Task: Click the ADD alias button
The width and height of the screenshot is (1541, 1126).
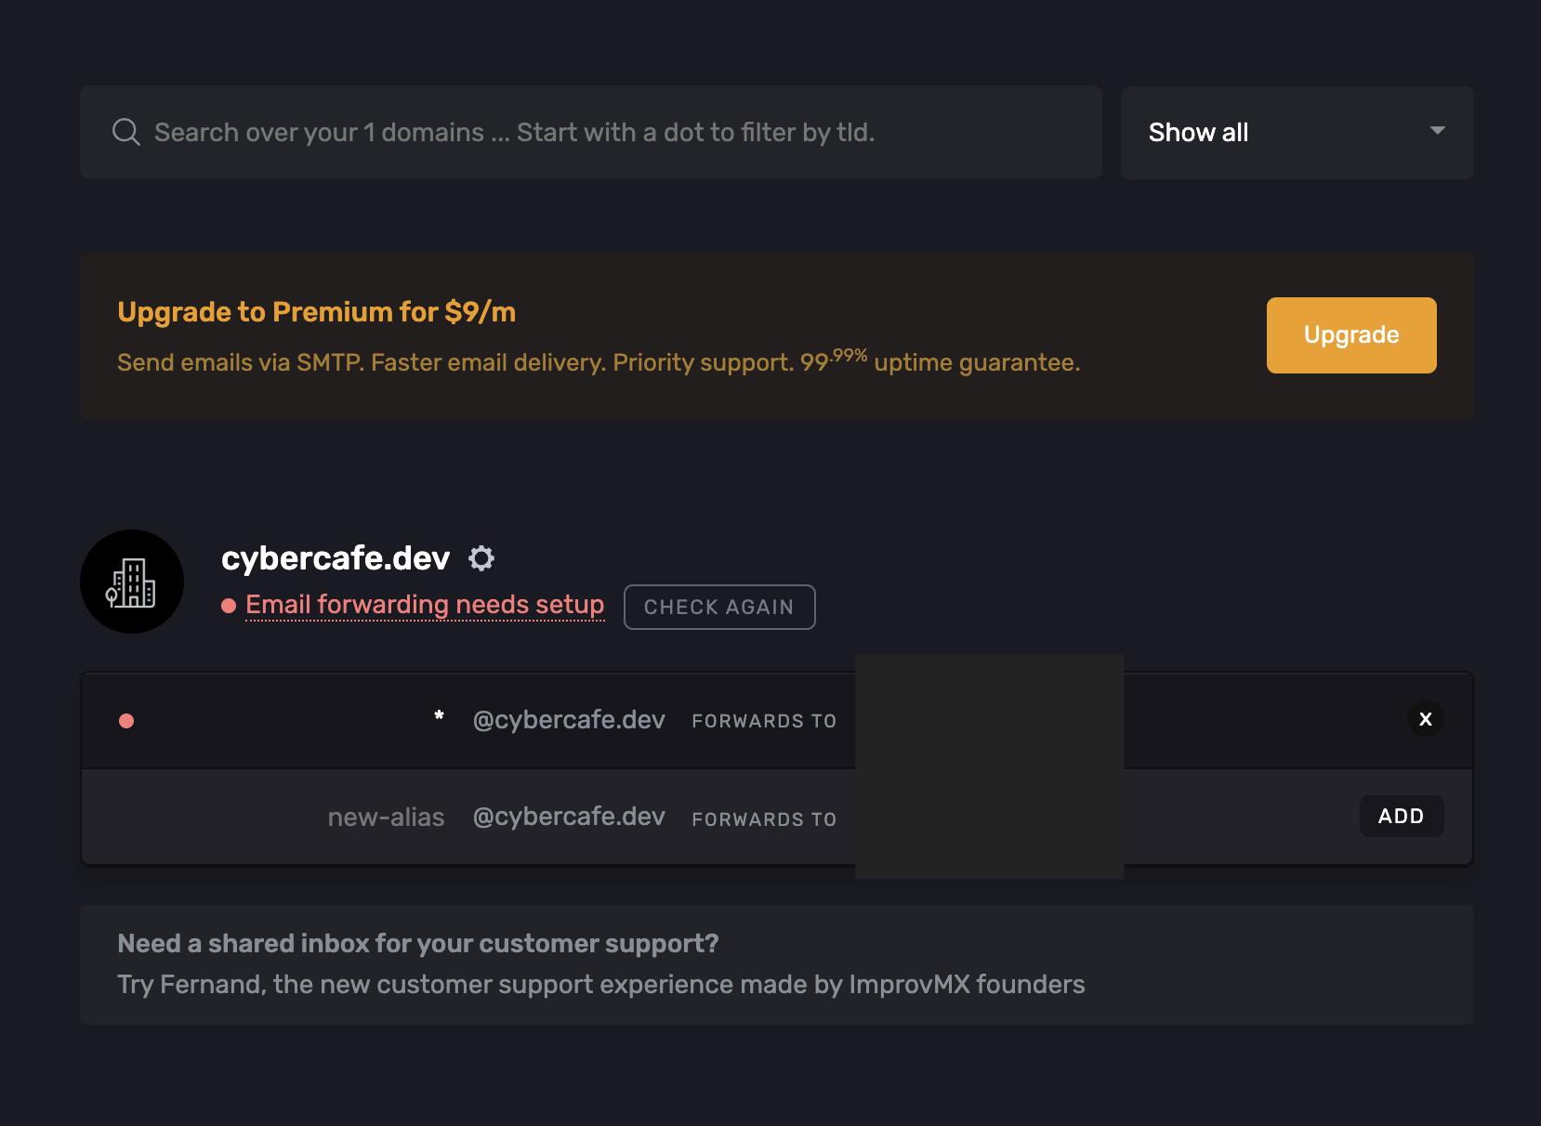Action: (1402, 816)
